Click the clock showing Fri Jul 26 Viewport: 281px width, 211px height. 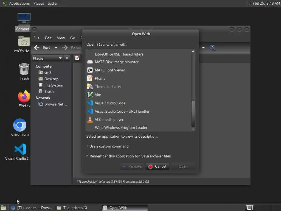coord(265,3)
